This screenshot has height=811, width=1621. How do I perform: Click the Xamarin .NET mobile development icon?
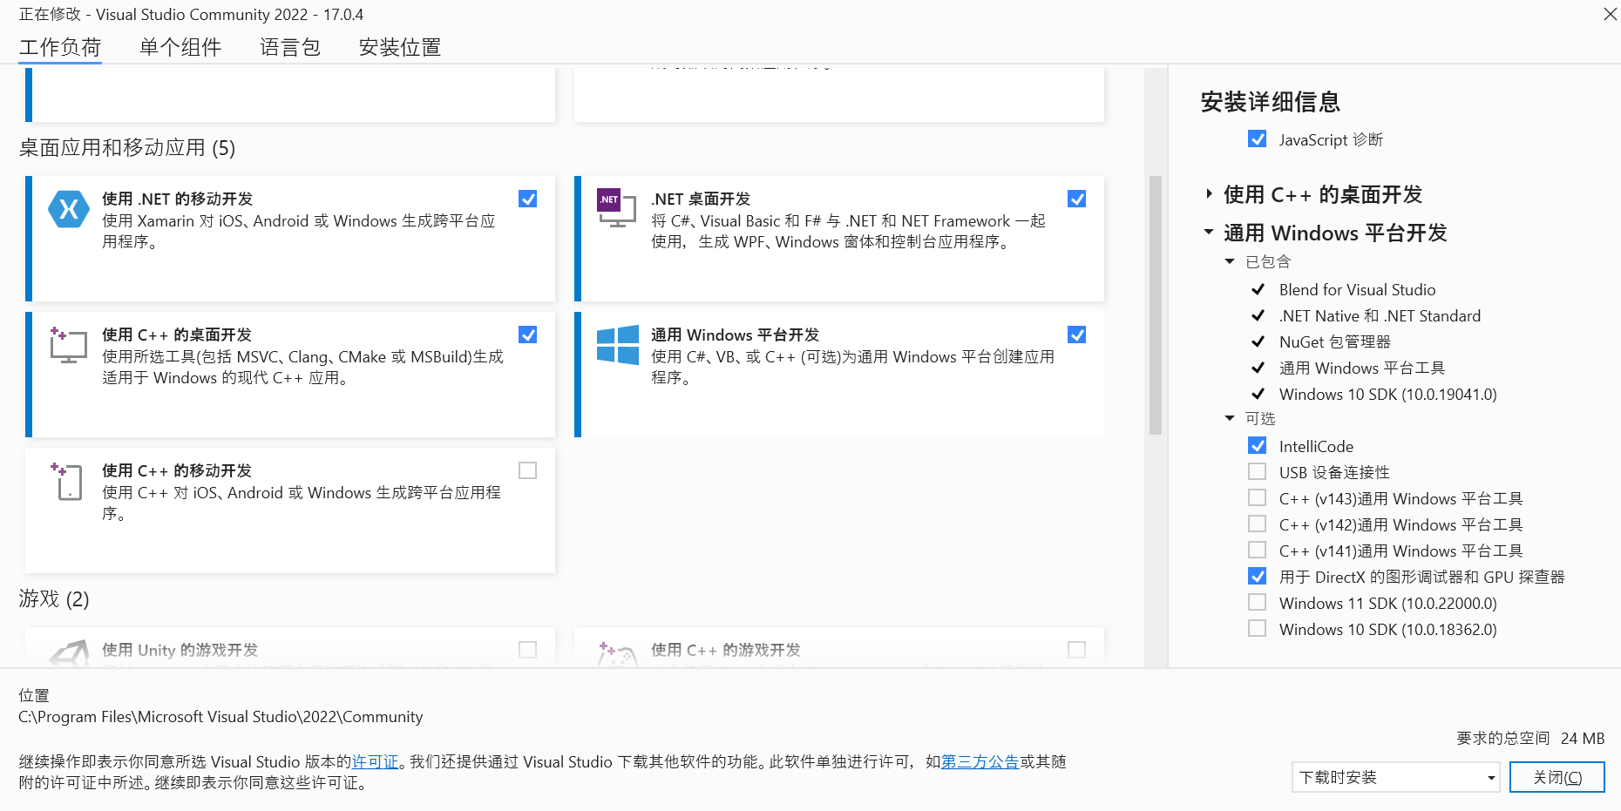click(x=69, y=209)
